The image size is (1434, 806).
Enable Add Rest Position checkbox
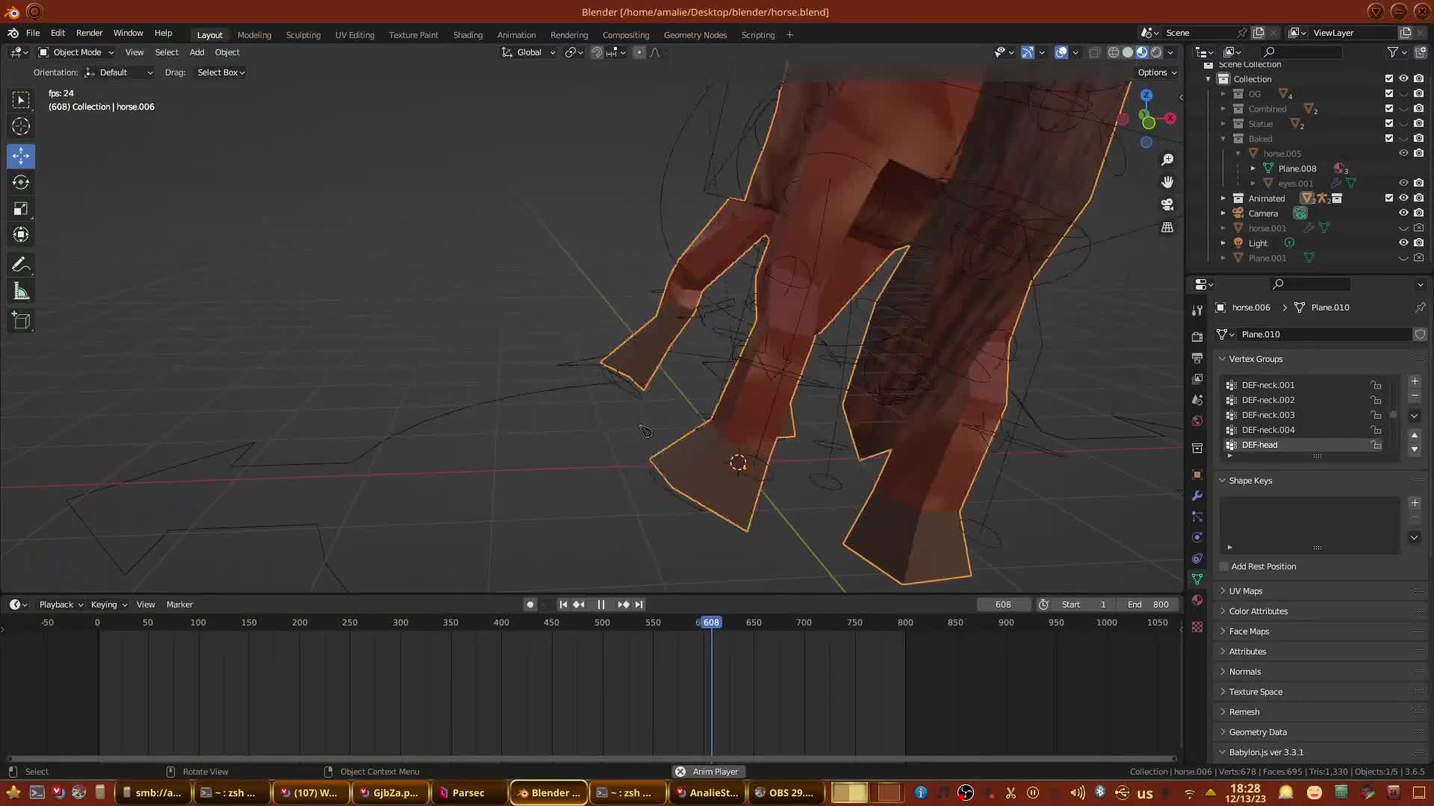click(1224, 567)
